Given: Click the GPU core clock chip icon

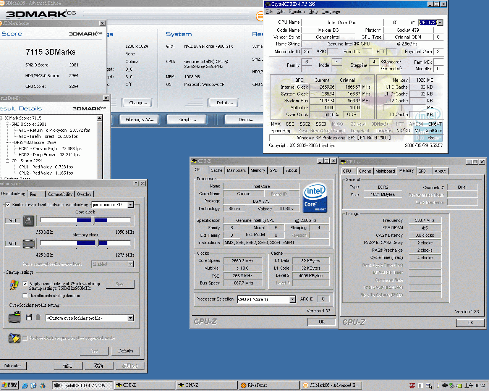Looking at the screenshot, I should pos(29,221).
